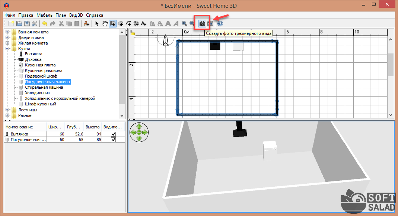Open the Вид 3D menu
The height and width of the screenshot is (216, 398).
point(76,15)
